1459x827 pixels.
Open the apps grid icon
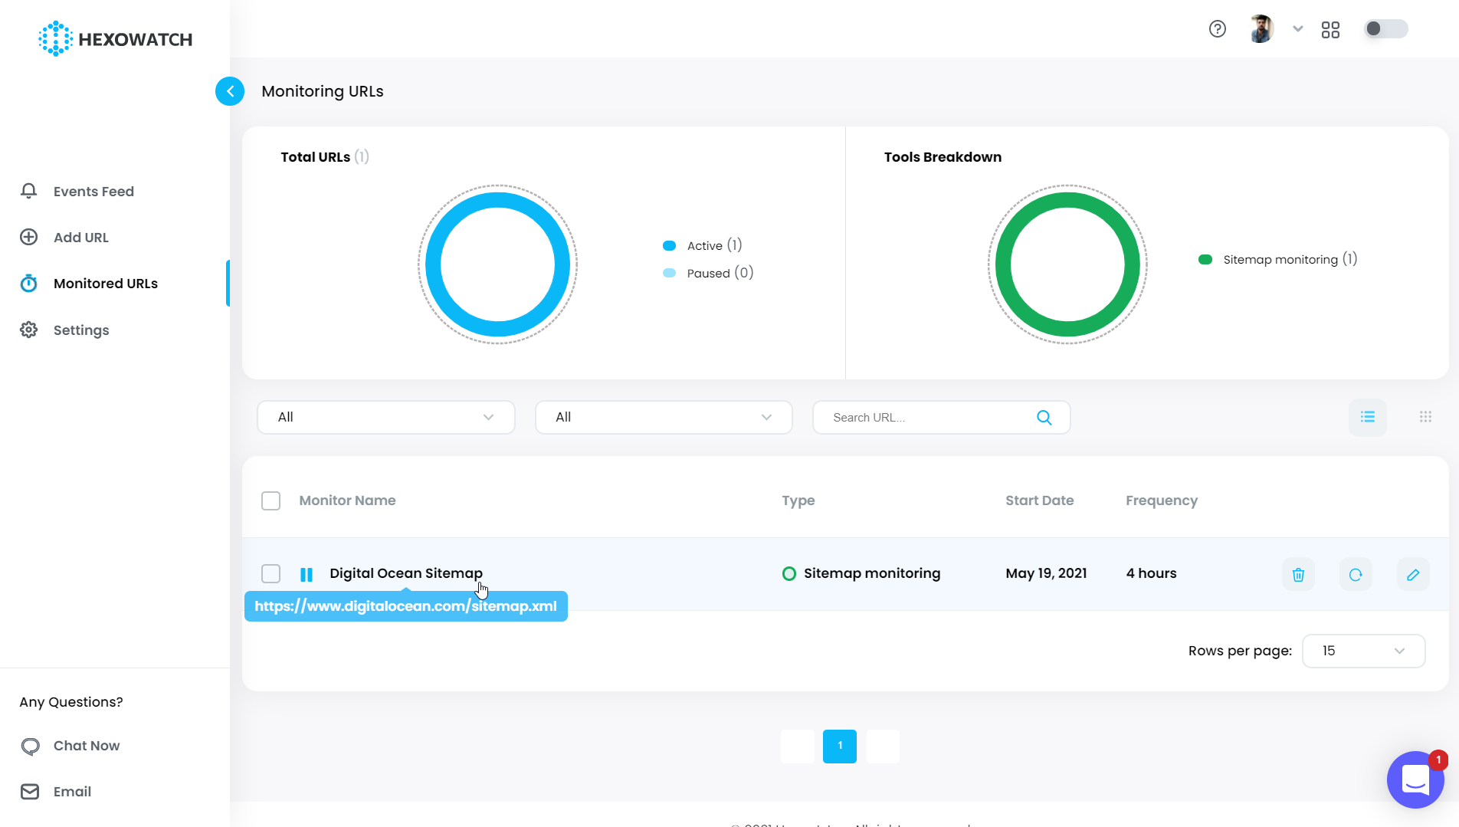[1330, 30]
